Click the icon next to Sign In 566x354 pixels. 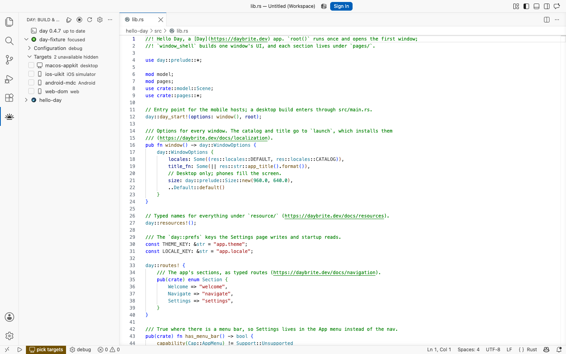[324, 6]
